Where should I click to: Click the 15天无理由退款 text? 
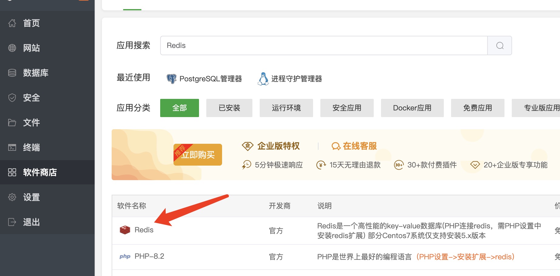tap(355, 165)
